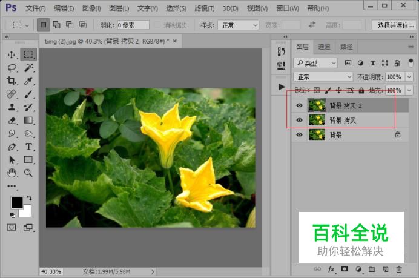Select the History Brush tool
The height and width of the screenshot is (278, 419).
[28, 107]
